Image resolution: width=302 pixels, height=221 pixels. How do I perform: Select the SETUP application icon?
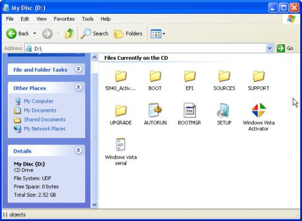click(223, 110)
